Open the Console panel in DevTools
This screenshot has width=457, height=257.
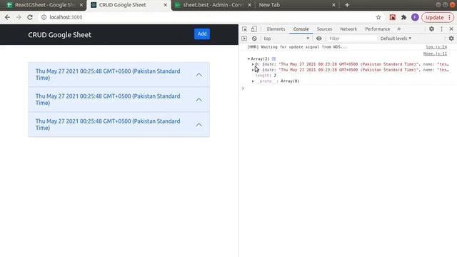coord(301,29)
